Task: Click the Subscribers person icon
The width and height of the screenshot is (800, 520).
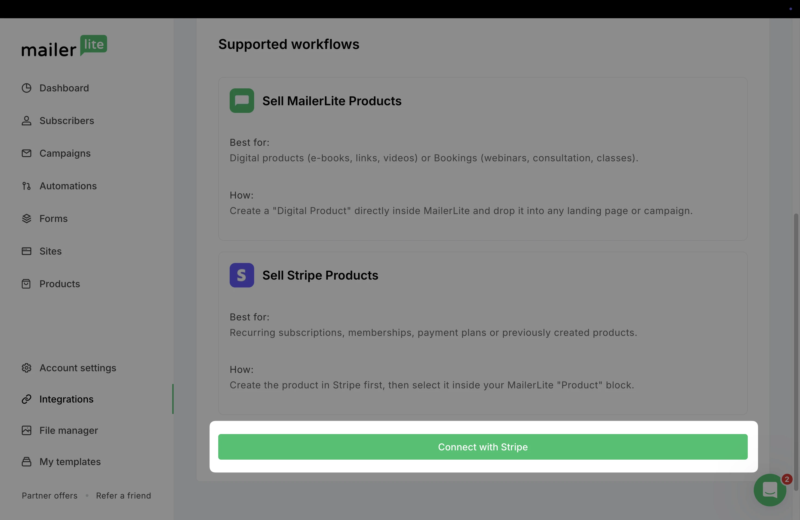Action: click(27, 120)
